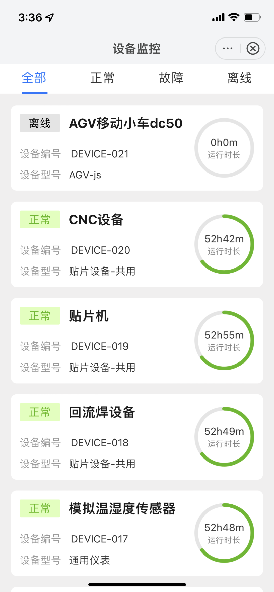Viewport: 274px width, 592px height.
Task: Tap the 52h55m runtime progress ring
Action: [224, 340]
